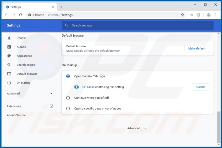Viewport: 222px width, 148px height.
Task: Click the scrollbar up arrow
Action: click(219, 34)
